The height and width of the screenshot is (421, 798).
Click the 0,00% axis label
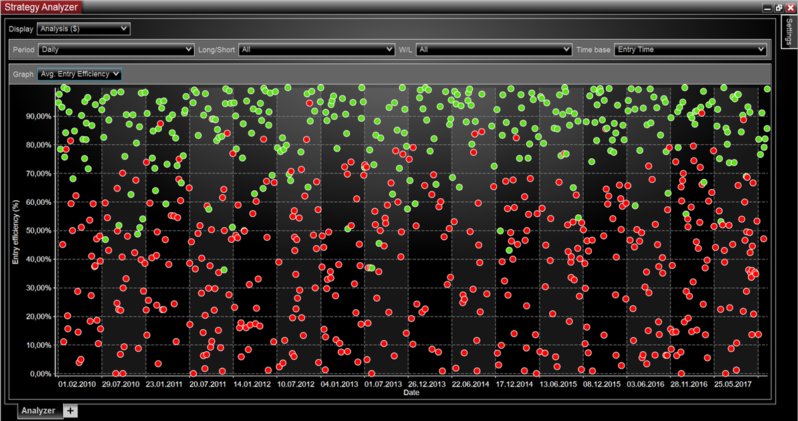pyautogui.click(x=41, y=374)
